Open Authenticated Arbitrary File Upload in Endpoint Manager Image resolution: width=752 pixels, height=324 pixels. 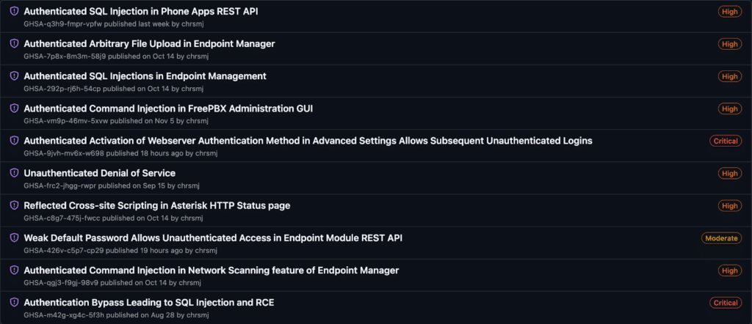(149, 44)
